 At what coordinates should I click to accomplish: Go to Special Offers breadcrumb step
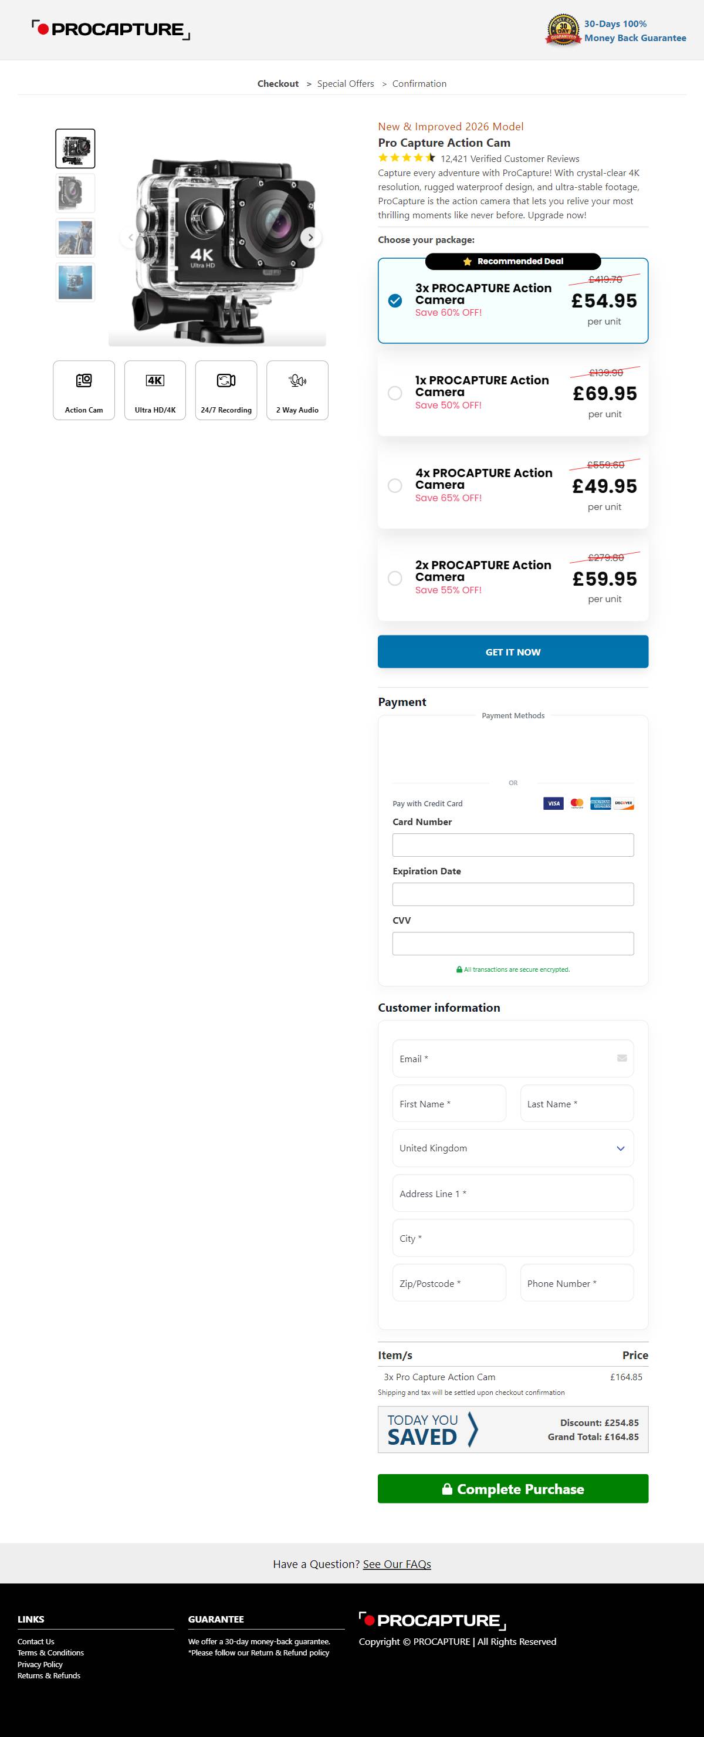pyautogui.click(x=346, y=83)
